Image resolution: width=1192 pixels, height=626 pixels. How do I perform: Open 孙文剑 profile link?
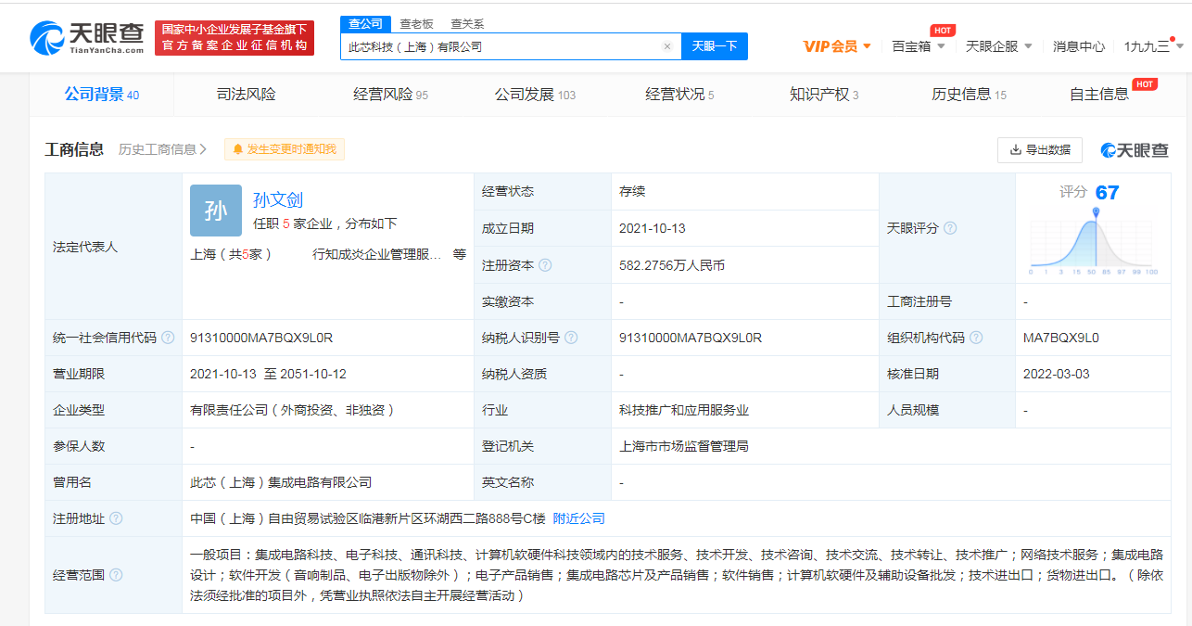[278, 199]
